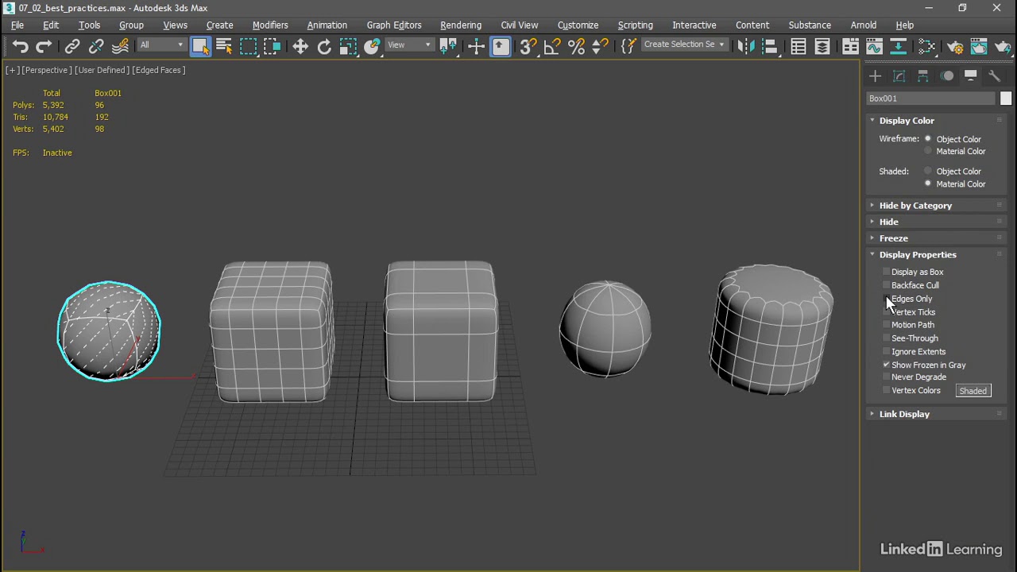The height and width of the screenshot is (572, 1017).
Task: Toggle the 3D Snaps icon
Action: [528, 47]
